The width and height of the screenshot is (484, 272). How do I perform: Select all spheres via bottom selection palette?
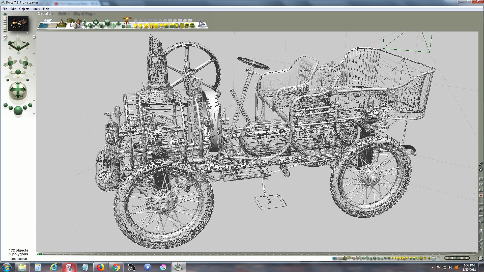pos(363,258)
